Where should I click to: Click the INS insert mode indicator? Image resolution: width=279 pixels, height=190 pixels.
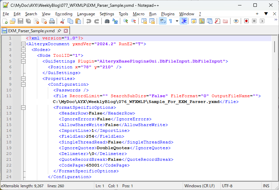[266, 186]
